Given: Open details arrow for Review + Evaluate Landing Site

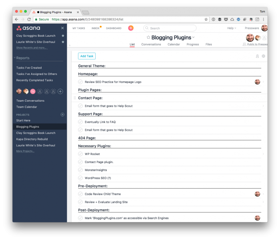Looking at the screenshot, I should (263, 202).
